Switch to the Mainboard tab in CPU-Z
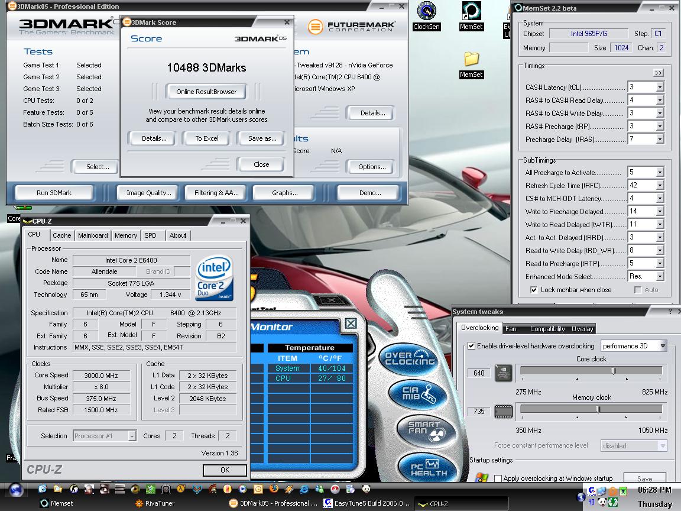 93,235
